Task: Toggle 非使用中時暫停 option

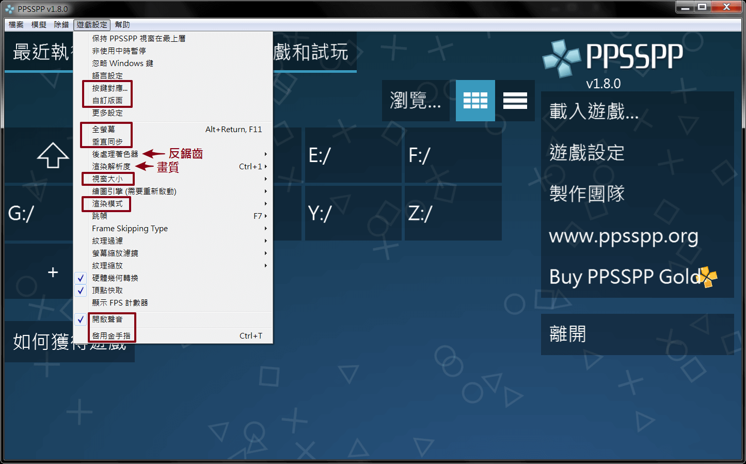Action: point(172,51)
